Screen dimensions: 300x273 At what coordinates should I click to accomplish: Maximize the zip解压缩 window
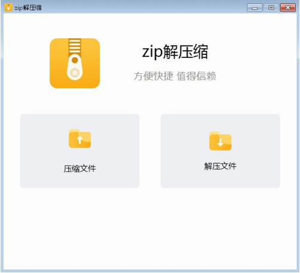271,8
